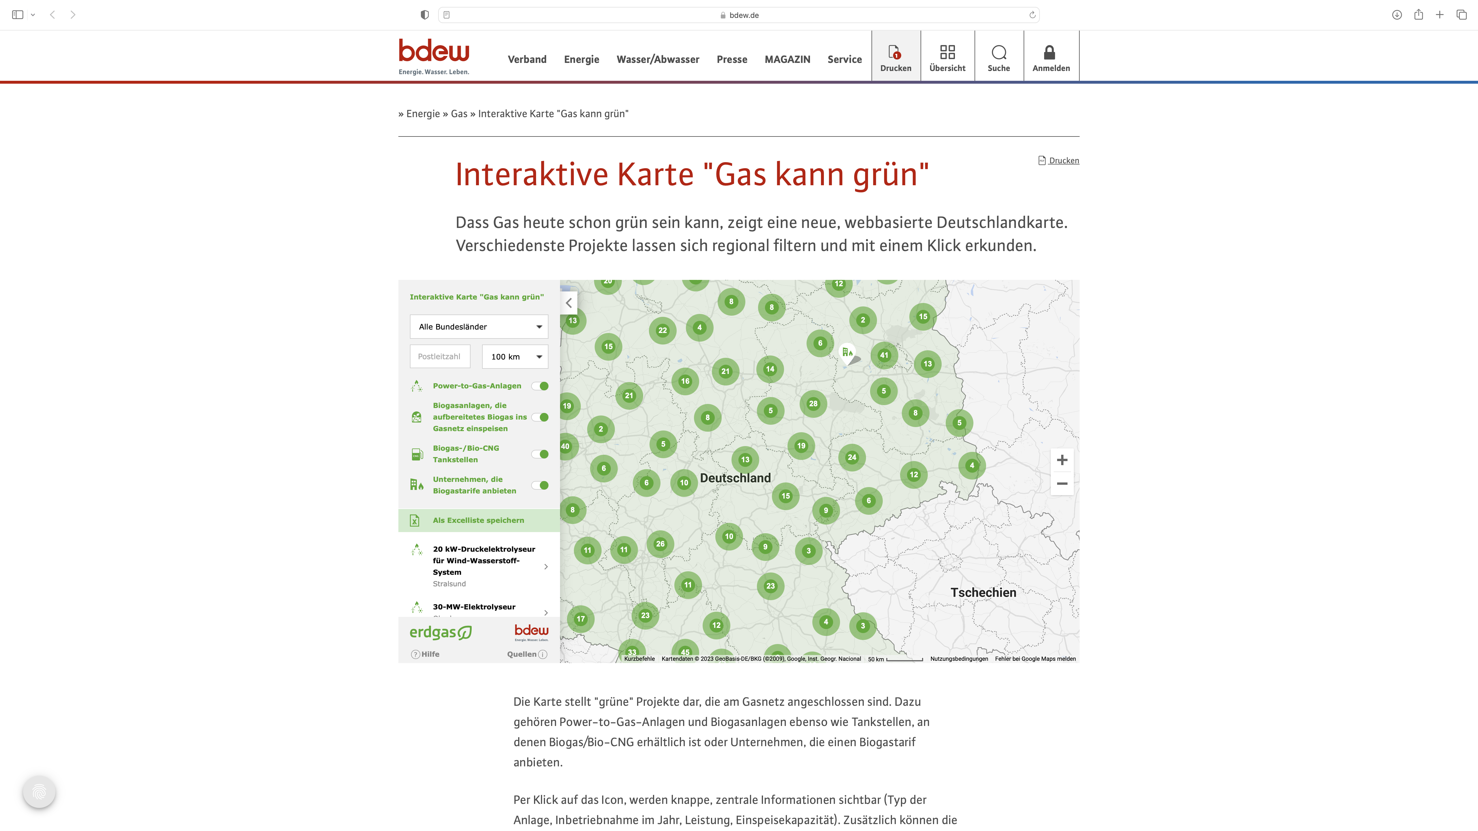Collapse the map sidebar with arrow
The width and height of the screenshot is (1478, 831).
[569, 303]
